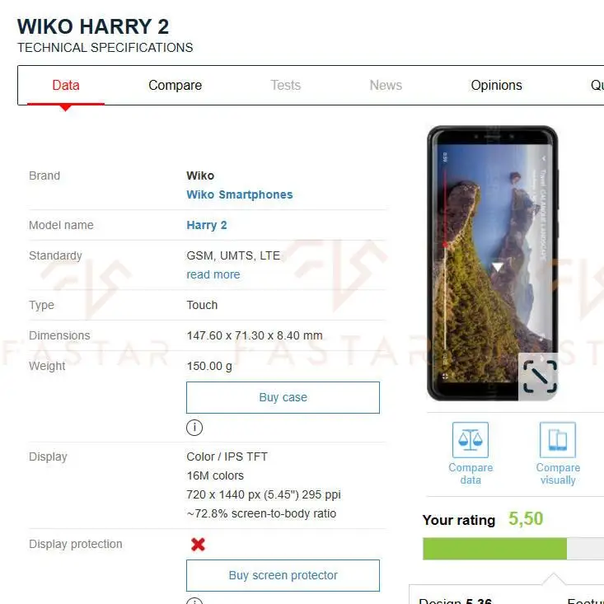
Task: Expand standards with the read more link
Action: tap(213, 274)
